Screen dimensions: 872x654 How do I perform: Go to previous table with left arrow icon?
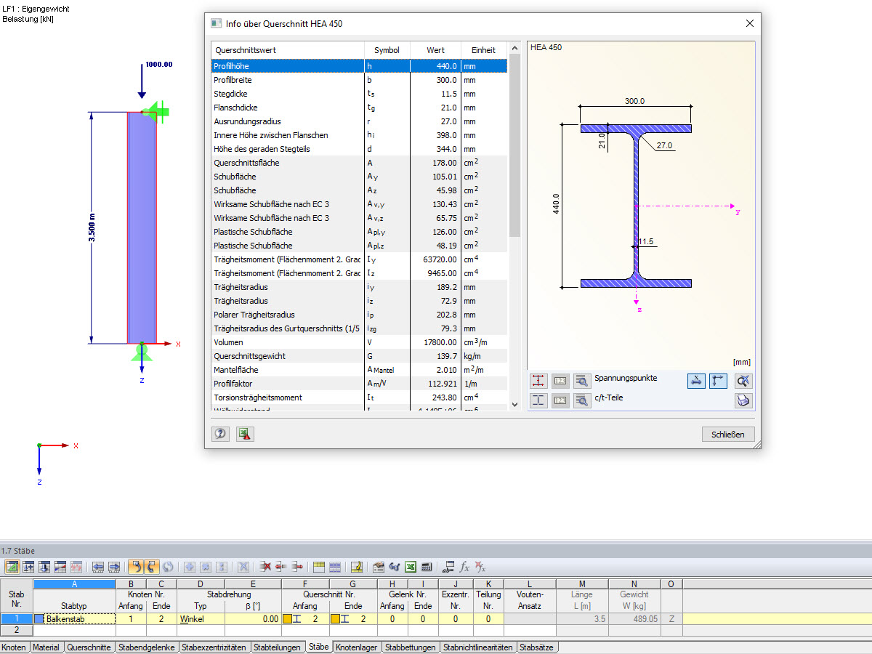[98, 567]
